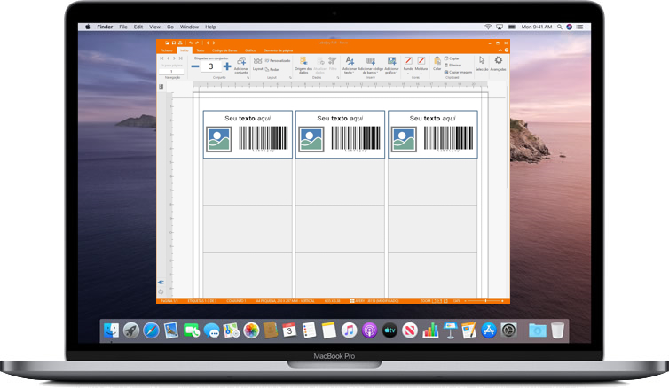Open Music app from the Dock
The height and width of the screenshot is (388, 669).
(349, 330)
